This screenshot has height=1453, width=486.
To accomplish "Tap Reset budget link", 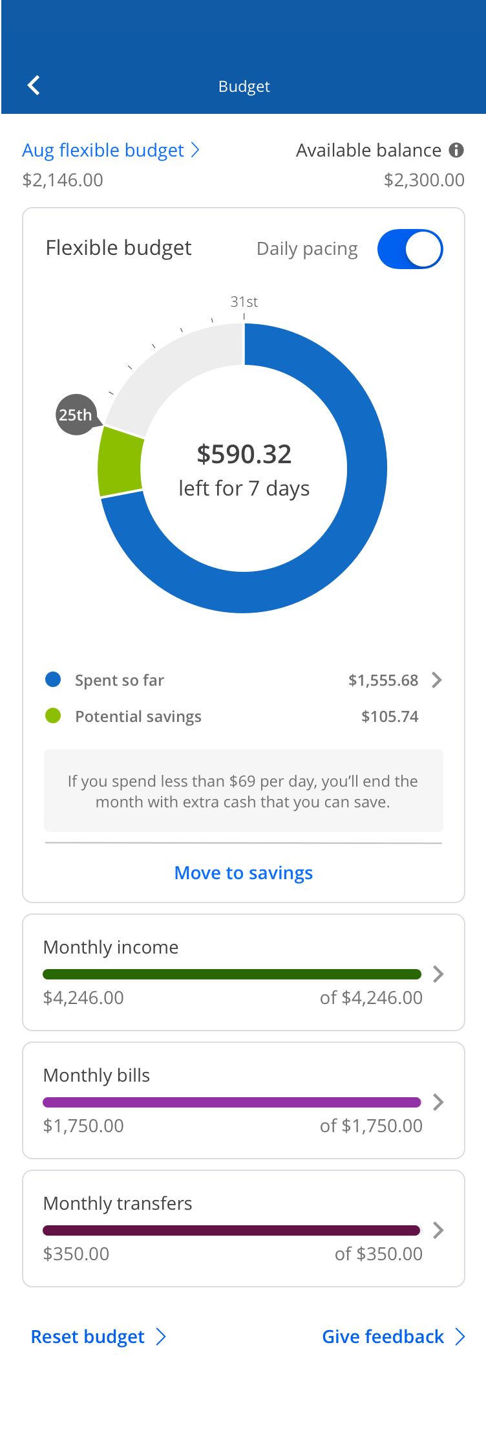I will point(98,1337).
